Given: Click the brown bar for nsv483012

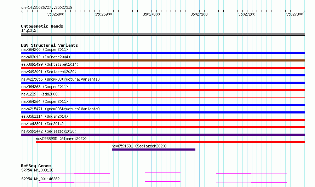Looking at the screenshot, I should [x=163, y=60].
